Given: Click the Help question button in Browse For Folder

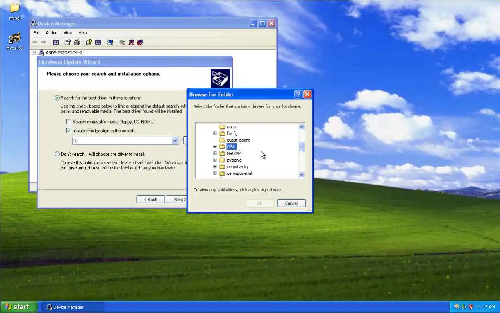Looking at the screenshot, I should click(x=298, y=94).
